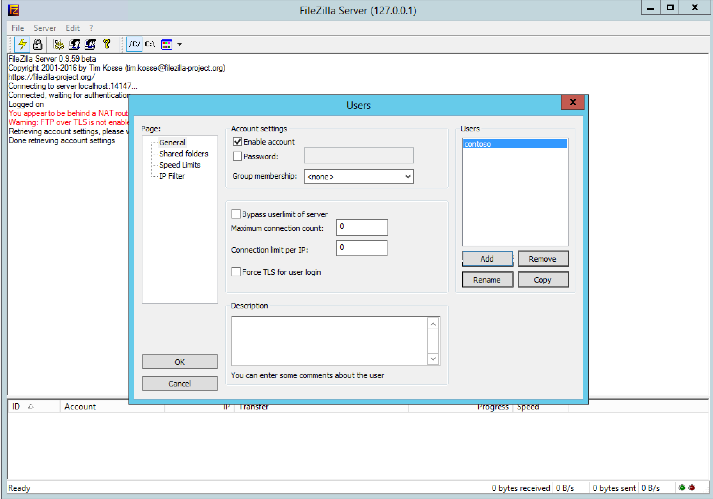This screenshot has height=499, width=713.
Task: Check Force TLS for user login
Action: (236, 272)
